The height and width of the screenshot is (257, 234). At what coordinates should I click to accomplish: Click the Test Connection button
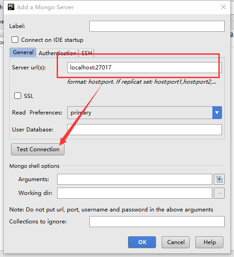[38, 149]
